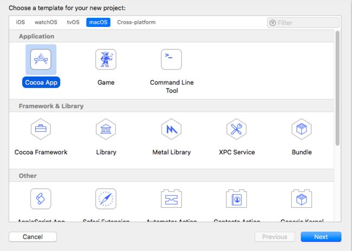Switch to the watchOS tab

point(46,22)
